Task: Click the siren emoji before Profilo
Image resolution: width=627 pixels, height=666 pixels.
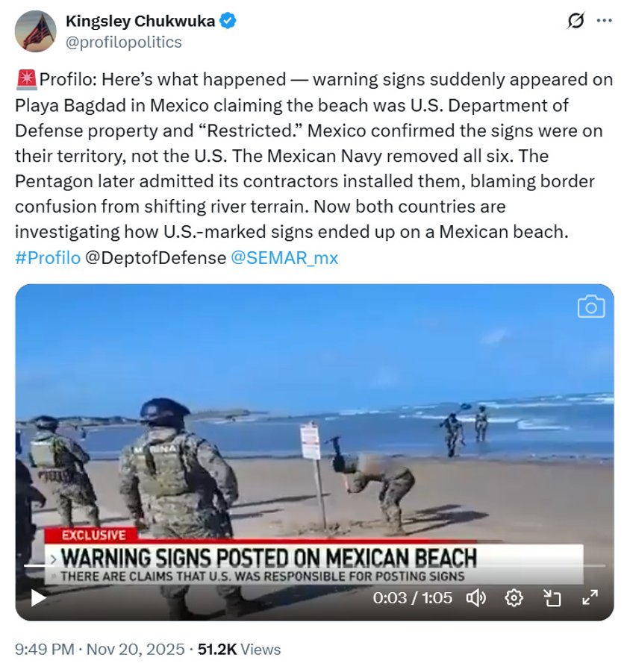Action: 27,80
